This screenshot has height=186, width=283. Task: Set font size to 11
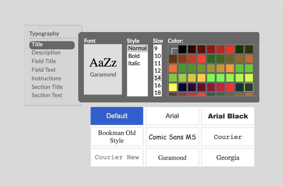[x=157, y=63]
